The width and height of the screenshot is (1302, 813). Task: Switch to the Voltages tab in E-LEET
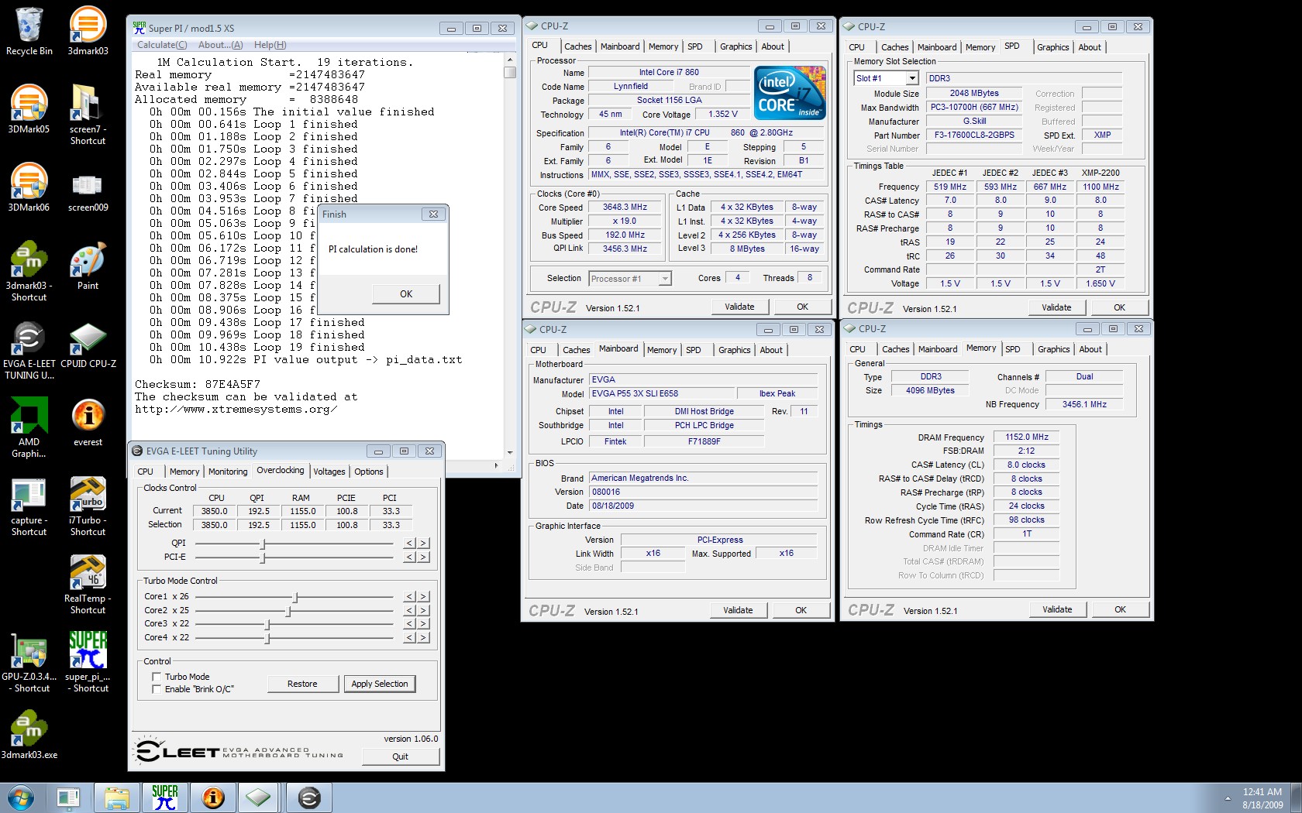click(x=329, y=472)
